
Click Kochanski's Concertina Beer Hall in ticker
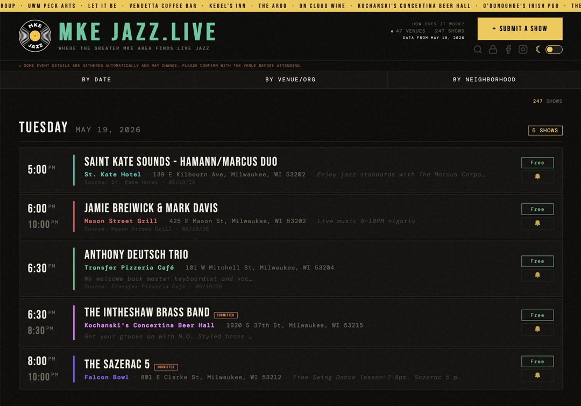point(414,6)
